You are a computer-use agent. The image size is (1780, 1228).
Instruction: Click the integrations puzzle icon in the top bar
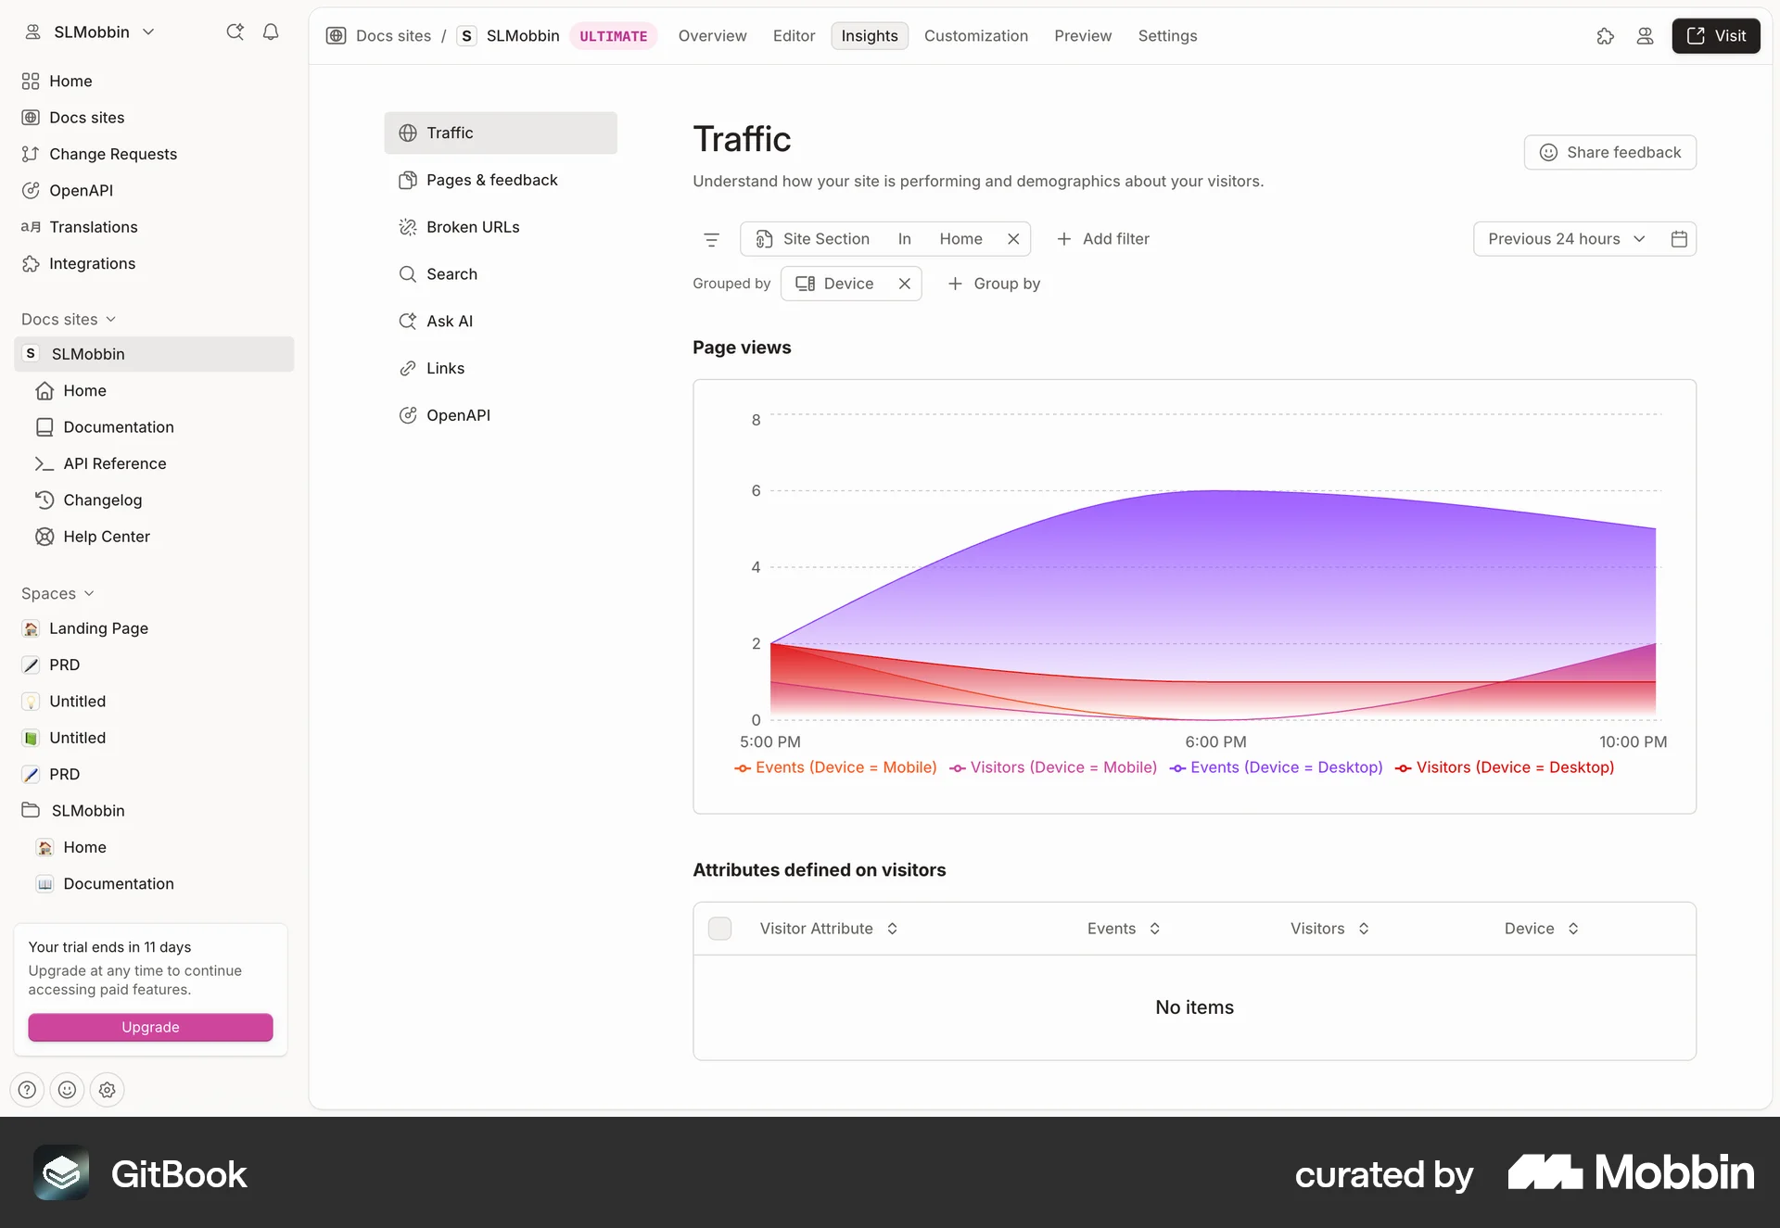(x=1606, y=36)
